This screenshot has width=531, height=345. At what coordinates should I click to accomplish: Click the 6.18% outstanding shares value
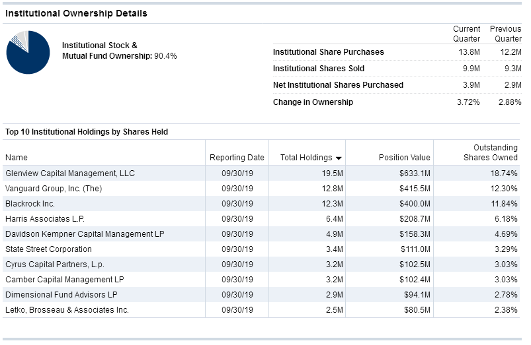click(x=506, y=219)
